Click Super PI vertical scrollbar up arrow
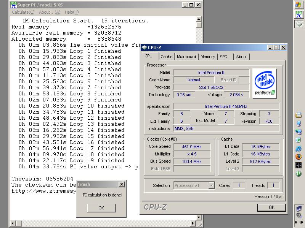This screenshot has width=305, height=228. [x=199, y=19]
